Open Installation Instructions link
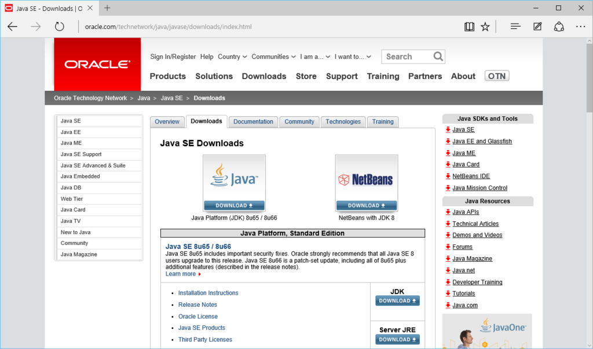The width and height of the screenshot is (593, 349). click(208, 293)
